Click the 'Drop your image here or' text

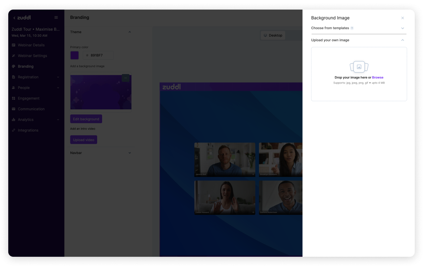click(353, 78)
